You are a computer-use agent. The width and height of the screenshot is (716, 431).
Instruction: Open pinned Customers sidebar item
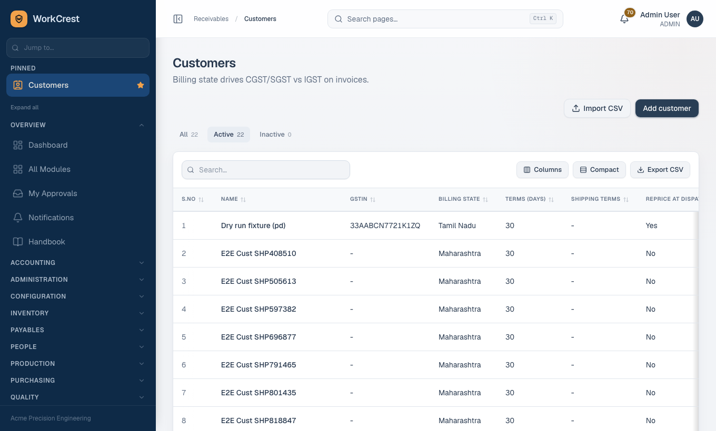78,85
